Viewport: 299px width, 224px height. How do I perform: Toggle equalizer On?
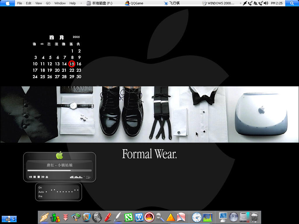pos(40,188)
